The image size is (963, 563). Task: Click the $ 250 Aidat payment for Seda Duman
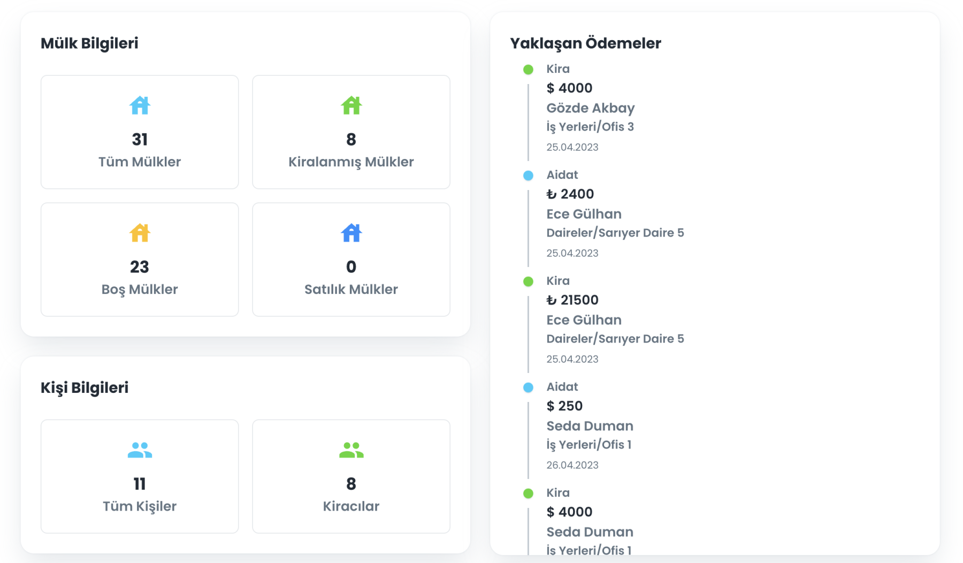tap(564, 406)
